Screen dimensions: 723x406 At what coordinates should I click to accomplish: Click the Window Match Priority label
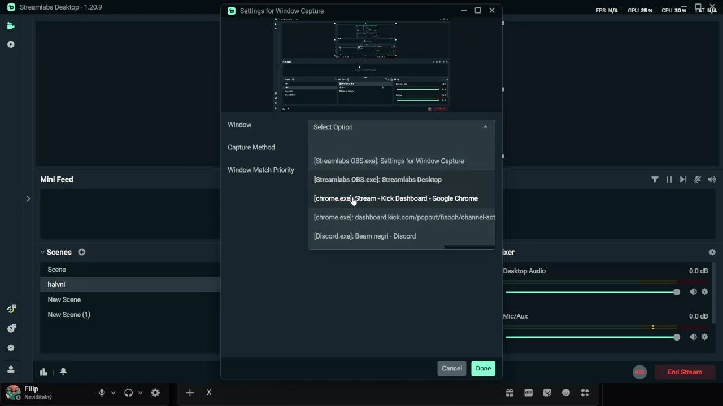[261, 170]
